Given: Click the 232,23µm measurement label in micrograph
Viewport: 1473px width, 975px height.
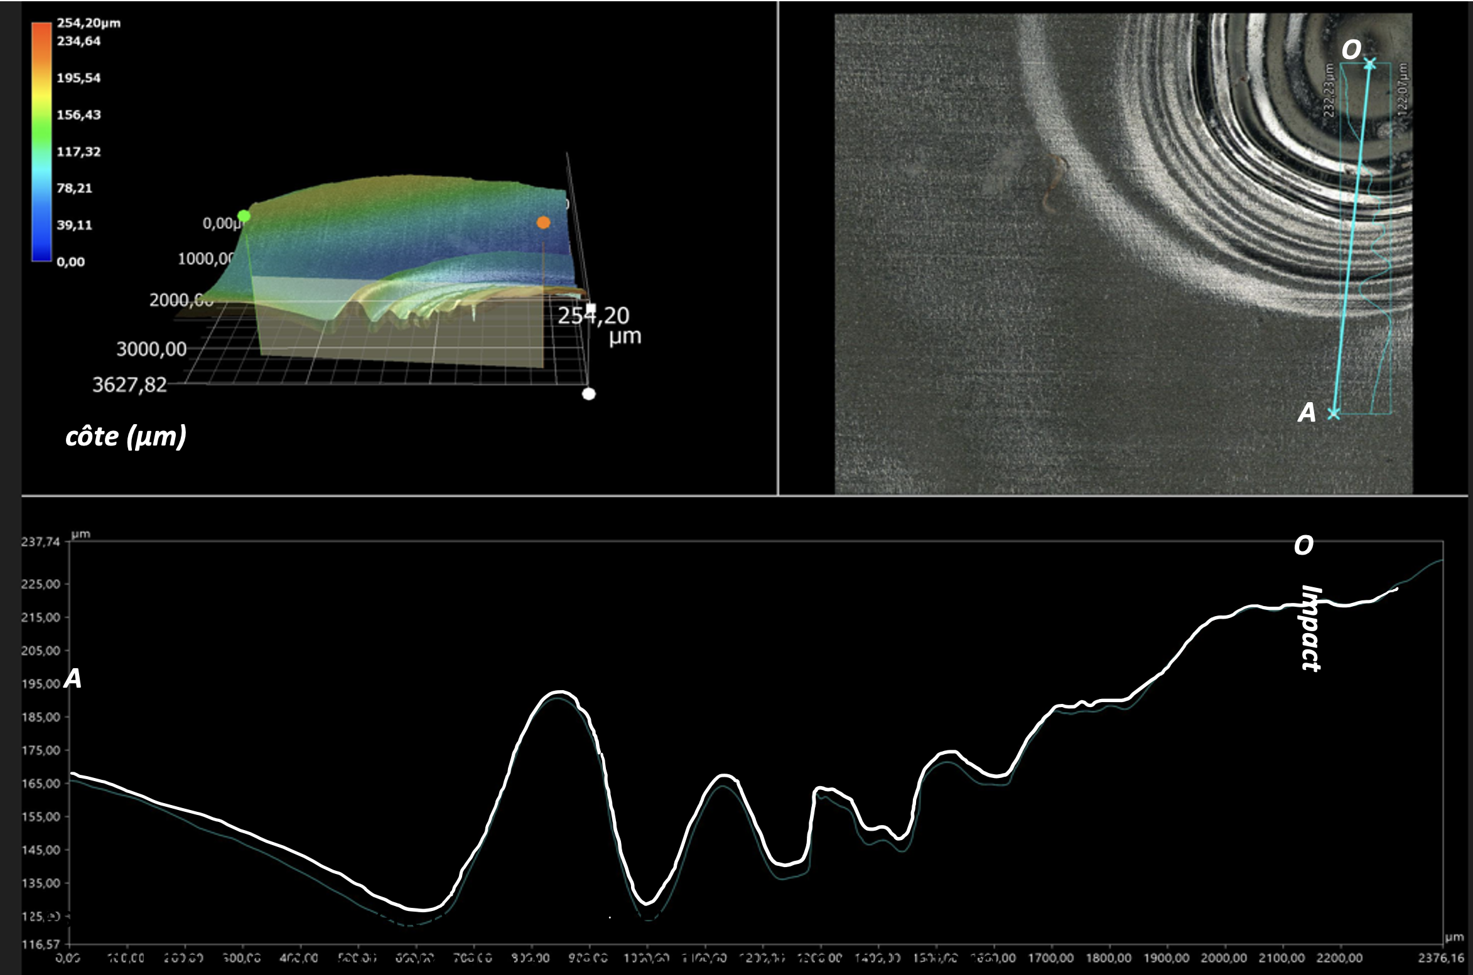Looking at the screenshot, I should (1329, 90).
